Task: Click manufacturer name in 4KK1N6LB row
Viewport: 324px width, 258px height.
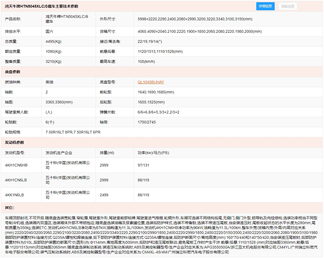Action: pos(68,195)
